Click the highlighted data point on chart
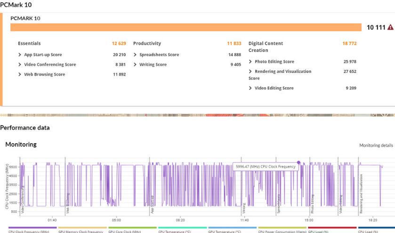Image resolution: width=395 pixels, height=233 pixels. tap(298, 162)
